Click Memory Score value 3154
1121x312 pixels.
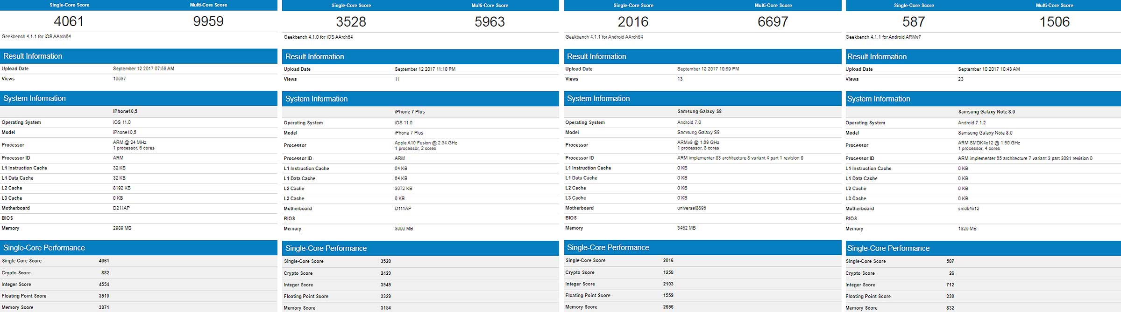point(386,308)
